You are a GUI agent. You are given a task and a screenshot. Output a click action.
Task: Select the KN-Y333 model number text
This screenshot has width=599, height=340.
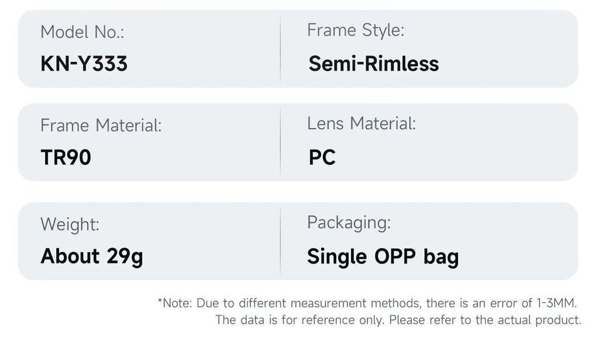pos(84,64)
